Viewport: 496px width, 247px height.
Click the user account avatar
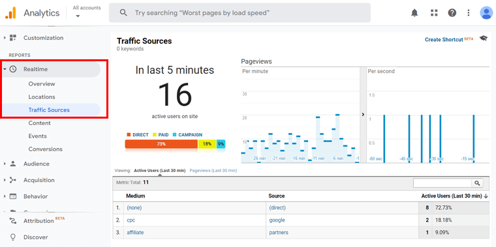point(486,13)
